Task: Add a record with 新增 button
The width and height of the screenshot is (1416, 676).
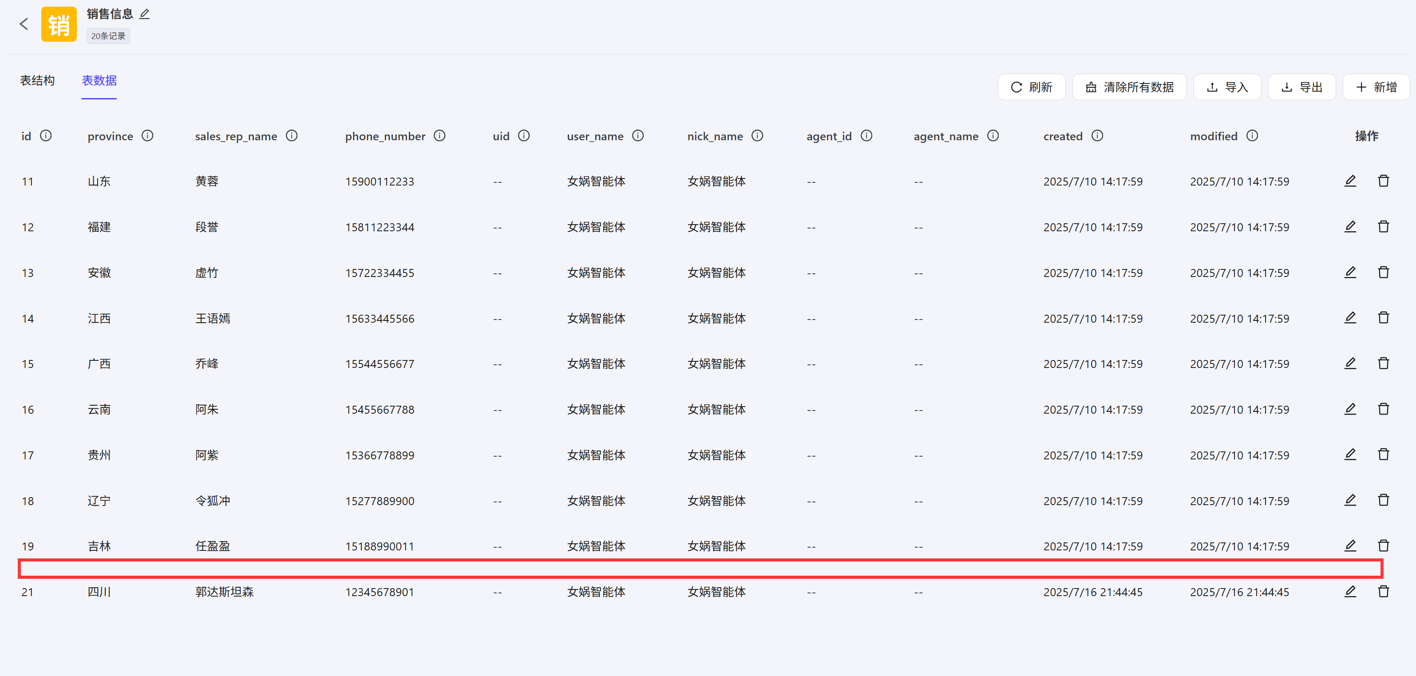Action: tap(1376, 87)
